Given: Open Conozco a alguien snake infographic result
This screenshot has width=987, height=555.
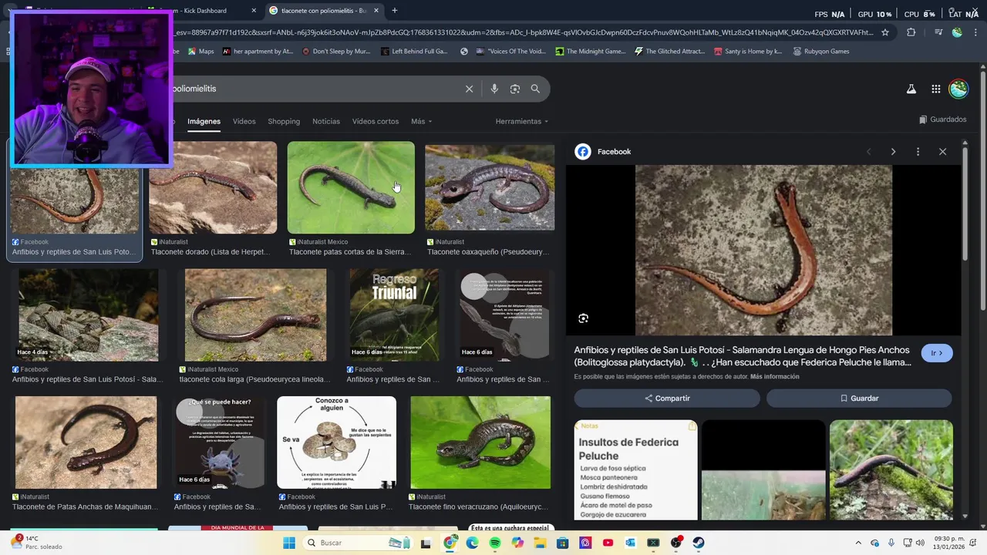Looking at the screenshot, I should coord(337,442).
